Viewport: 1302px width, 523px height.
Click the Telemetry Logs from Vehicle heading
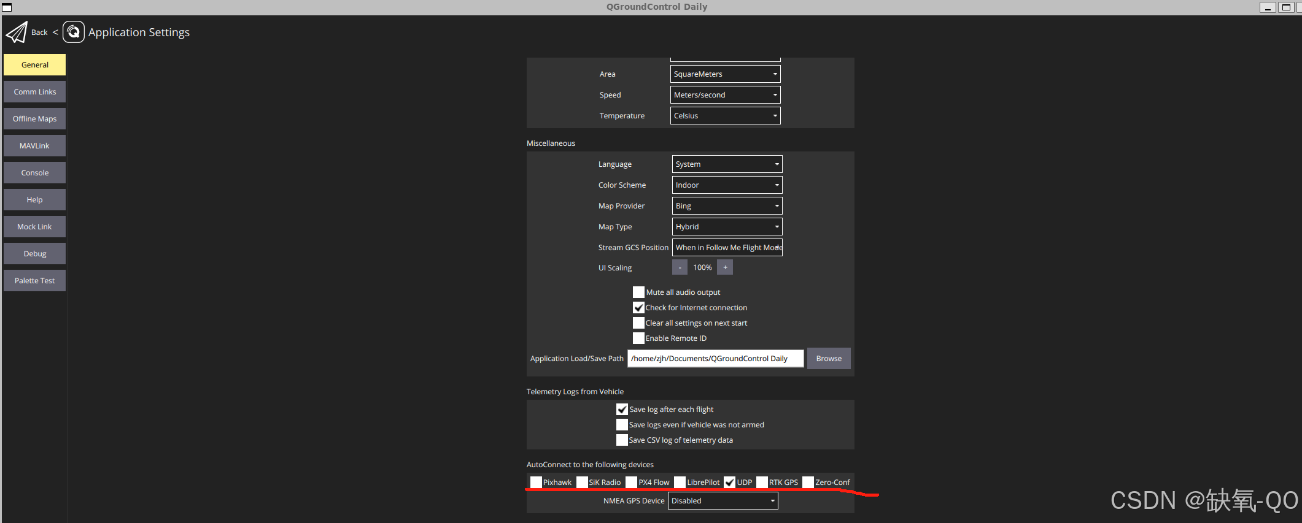point(575,392)
